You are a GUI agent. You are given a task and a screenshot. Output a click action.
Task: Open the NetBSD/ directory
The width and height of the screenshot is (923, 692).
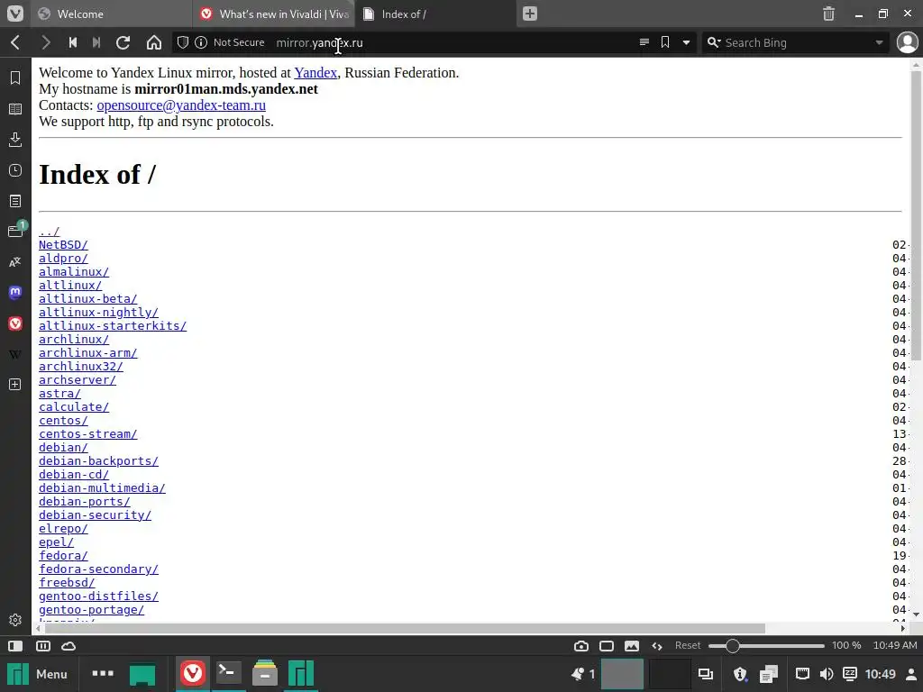[63, 245]
